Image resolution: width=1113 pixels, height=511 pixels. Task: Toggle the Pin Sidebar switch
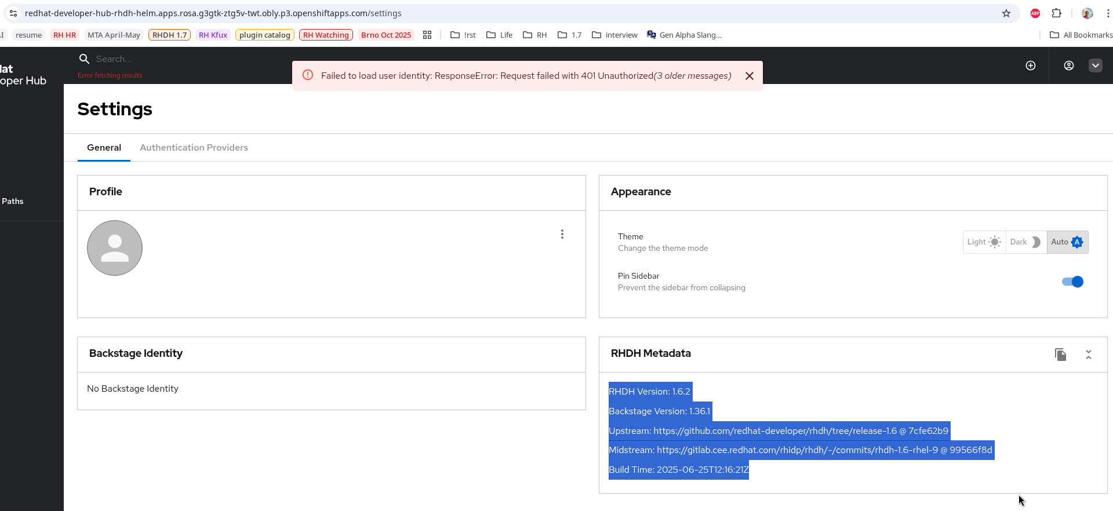pos(1072,282)
